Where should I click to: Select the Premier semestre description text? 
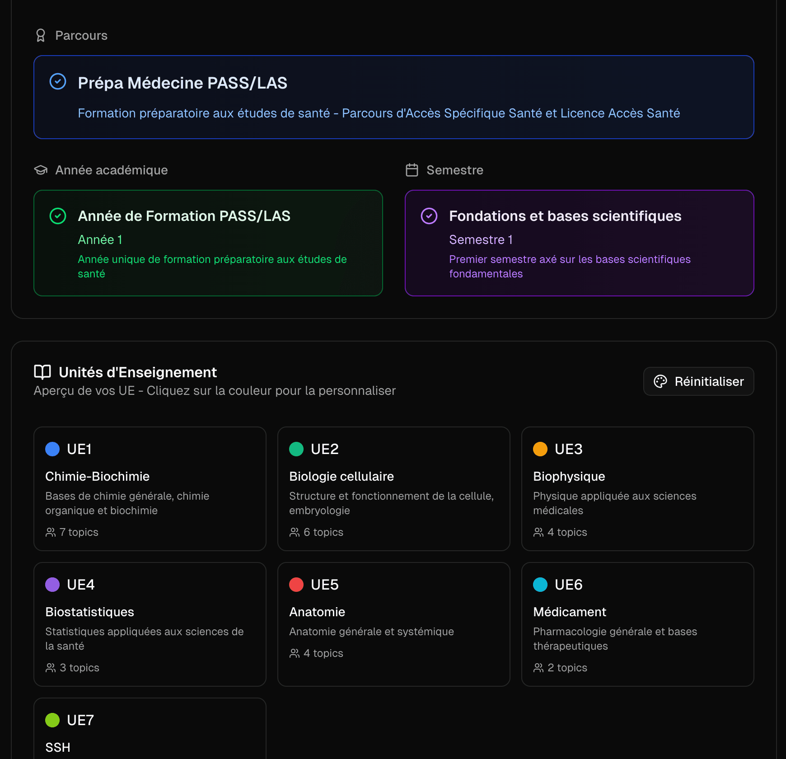[569, 267]
